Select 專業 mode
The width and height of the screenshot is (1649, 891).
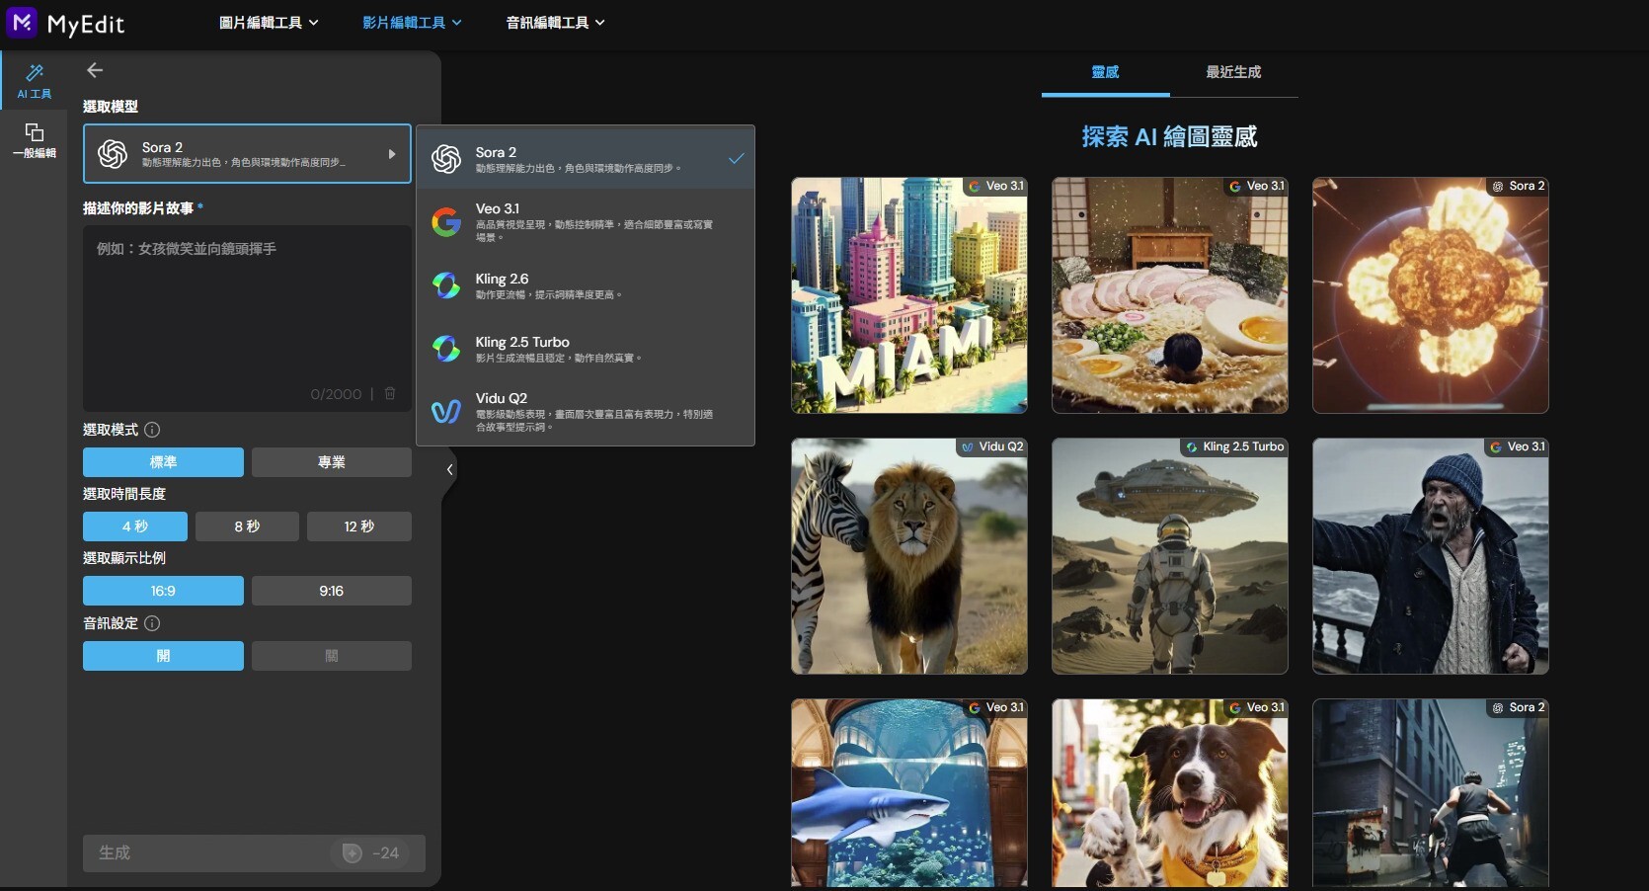[x=332, y=462]
